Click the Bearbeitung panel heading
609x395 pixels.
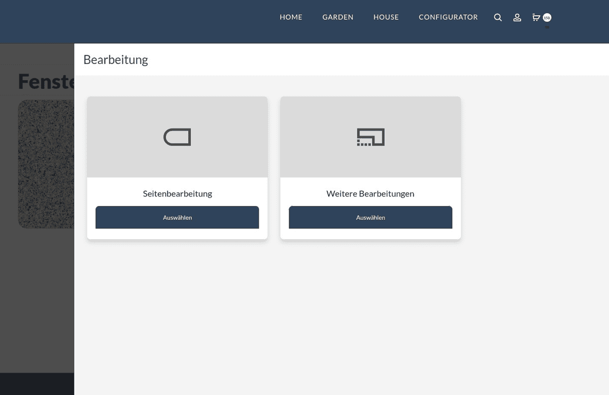tap(116, 60)
